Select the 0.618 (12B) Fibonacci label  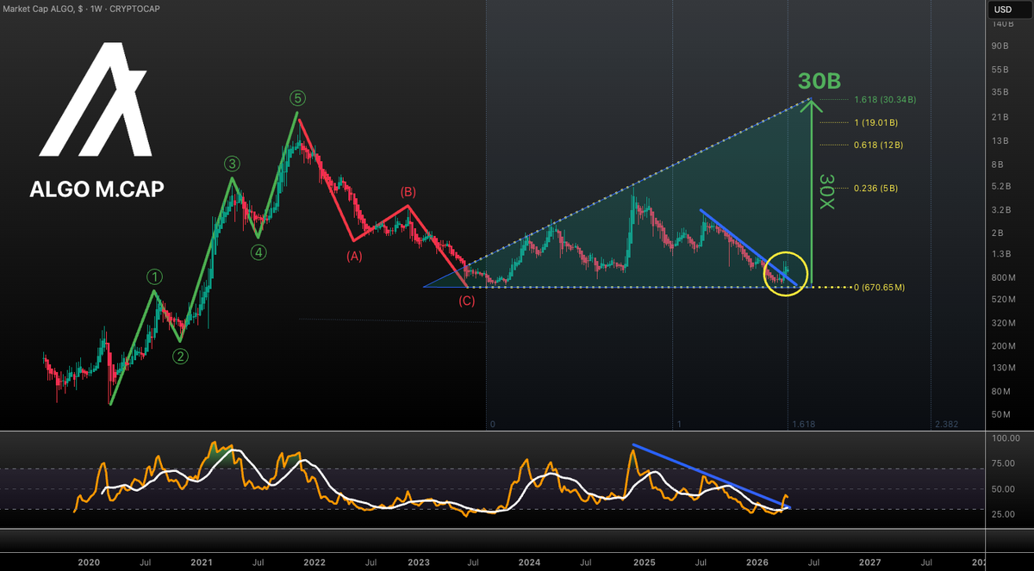coord(877,145)
